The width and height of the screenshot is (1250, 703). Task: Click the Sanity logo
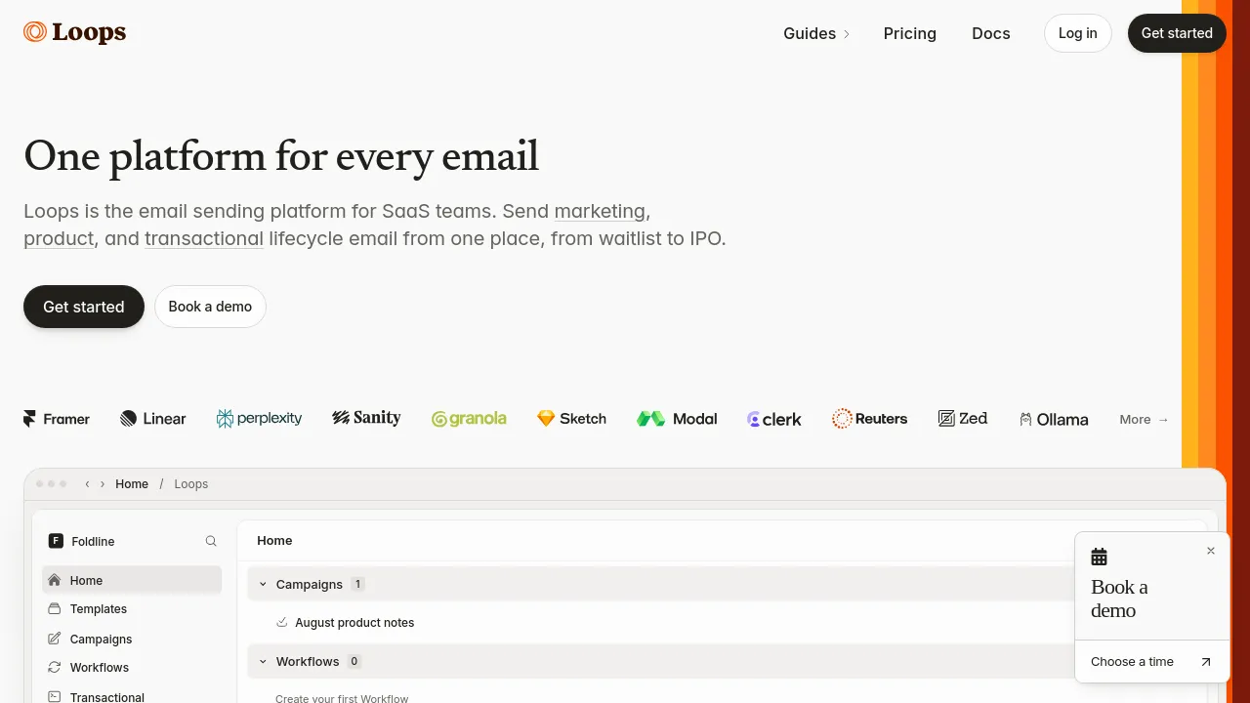[x=366, y=418]
